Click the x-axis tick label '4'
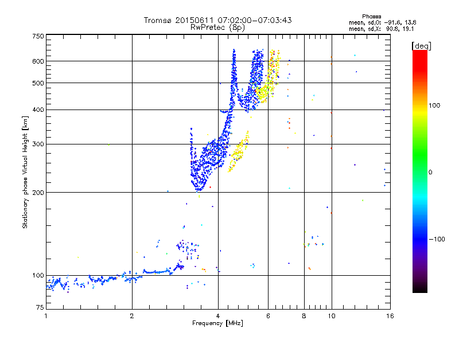Viewport: 459px width, 344px height. pyautogui.click(x=218, y=316)
